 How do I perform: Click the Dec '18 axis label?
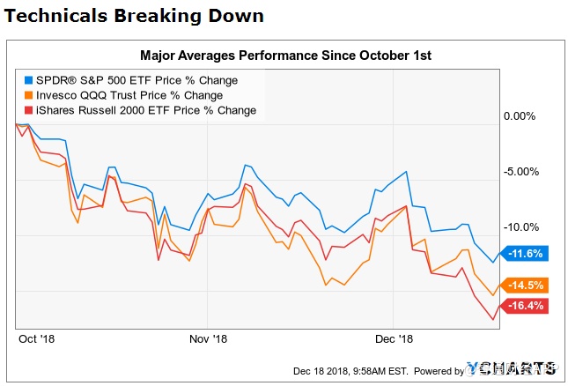394,338
